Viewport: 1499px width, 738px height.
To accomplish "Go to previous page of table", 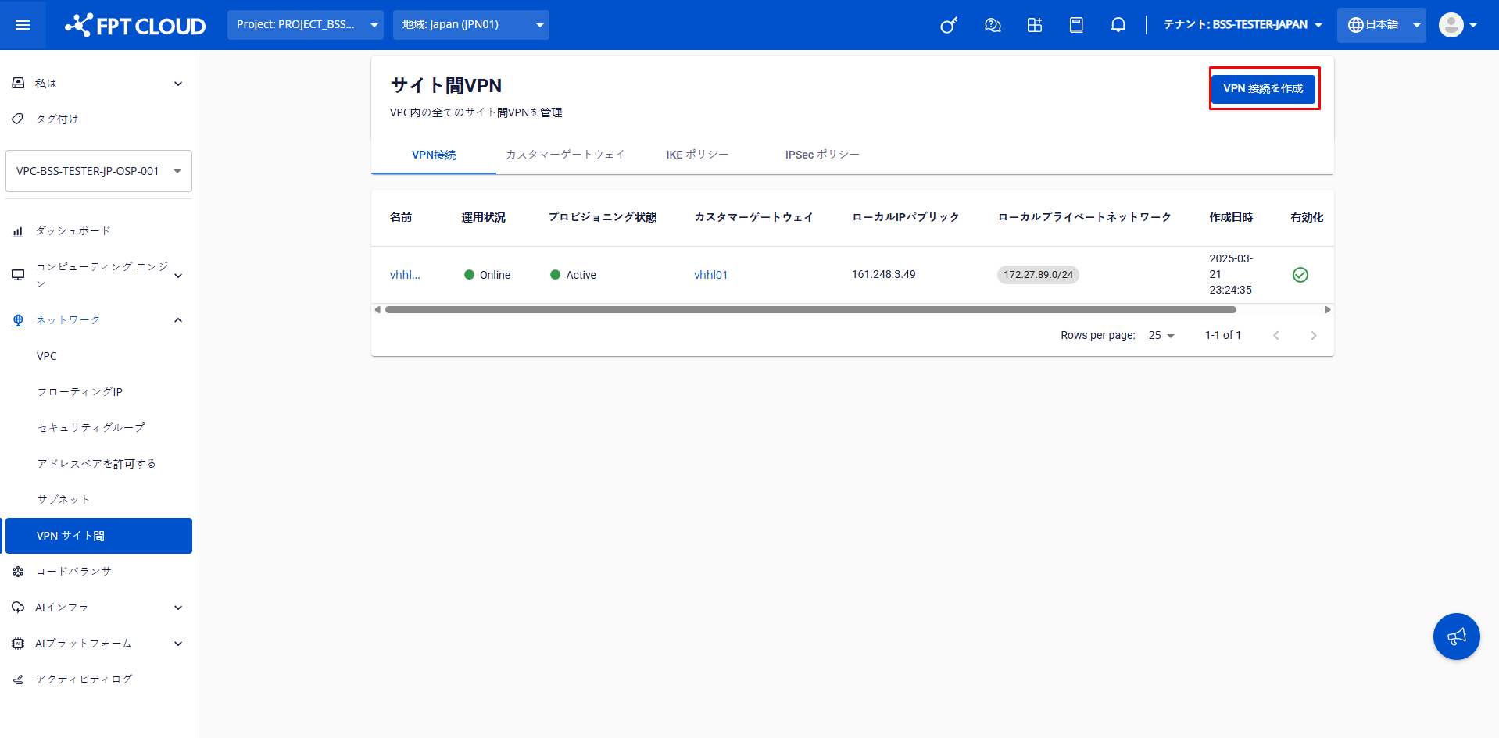I will point(1276,336).
